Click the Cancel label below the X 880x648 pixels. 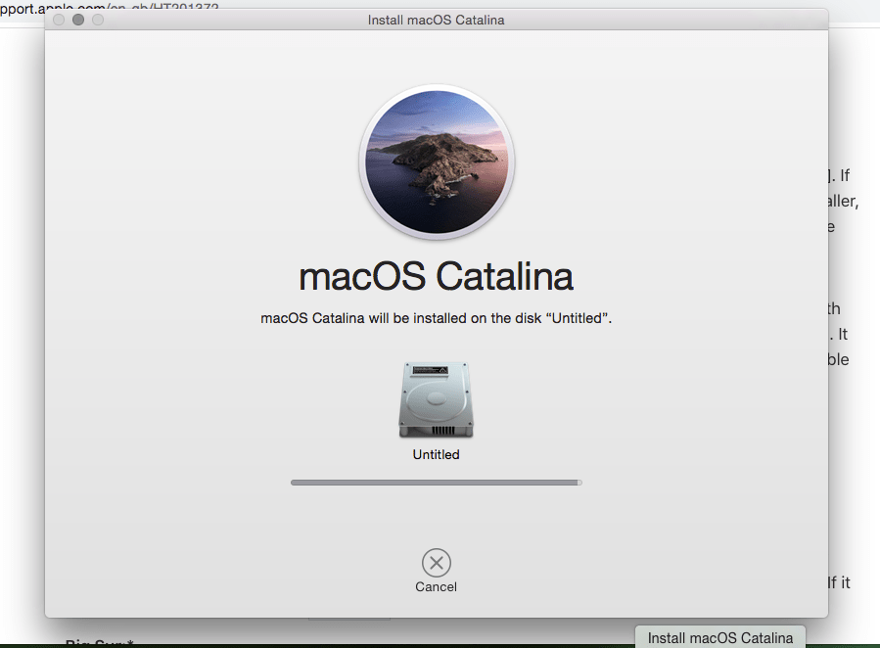436,587
